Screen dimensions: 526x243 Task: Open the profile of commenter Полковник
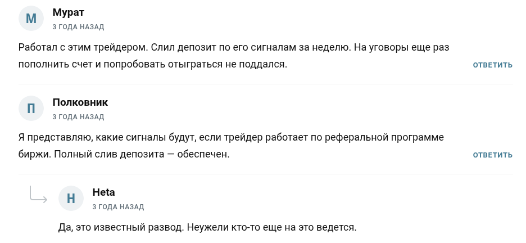point(80,102)
